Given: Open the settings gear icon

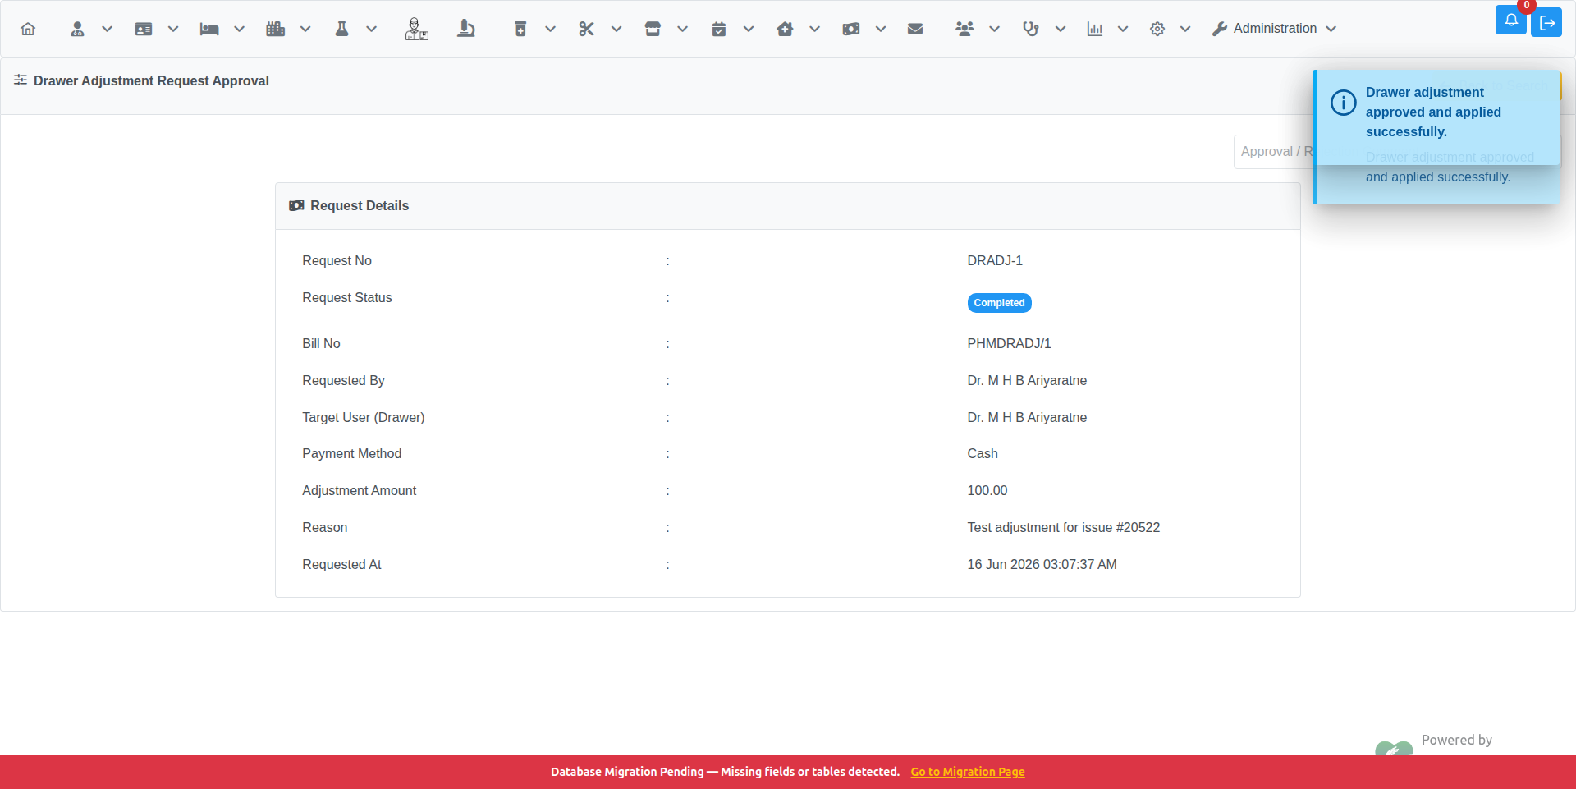Looking at the screenshot, I should click(1157, 29).
